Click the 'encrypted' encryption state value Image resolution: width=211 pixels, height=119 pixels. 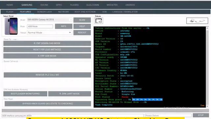tap(126, 81)
